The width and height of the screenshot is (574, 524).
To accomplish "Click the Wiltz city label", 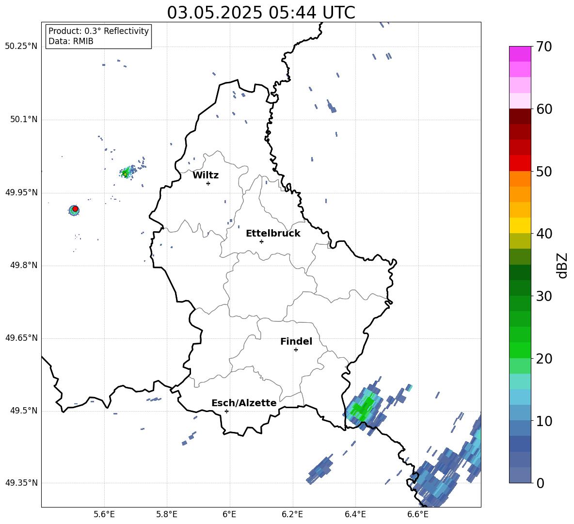I will coord(206,175).
